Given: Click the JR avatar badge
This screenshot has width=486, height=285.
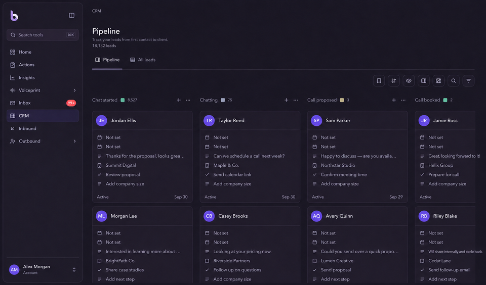Looking at the screenshot, I should pos(424,121).
